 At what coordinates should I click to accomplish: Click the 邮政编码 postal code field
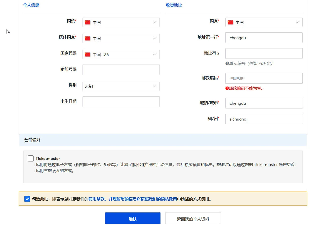tap(264, 78)
